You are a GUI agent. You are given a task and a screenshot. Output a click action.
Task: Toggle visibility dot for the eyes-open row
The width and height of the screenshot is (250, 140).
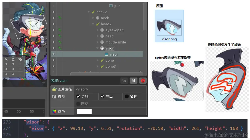coord(54,30)
